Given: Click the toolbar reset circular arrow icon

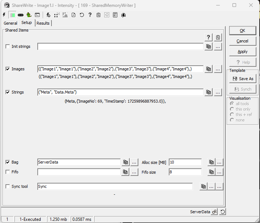Looking at the screenshot, I should point(82,15).
